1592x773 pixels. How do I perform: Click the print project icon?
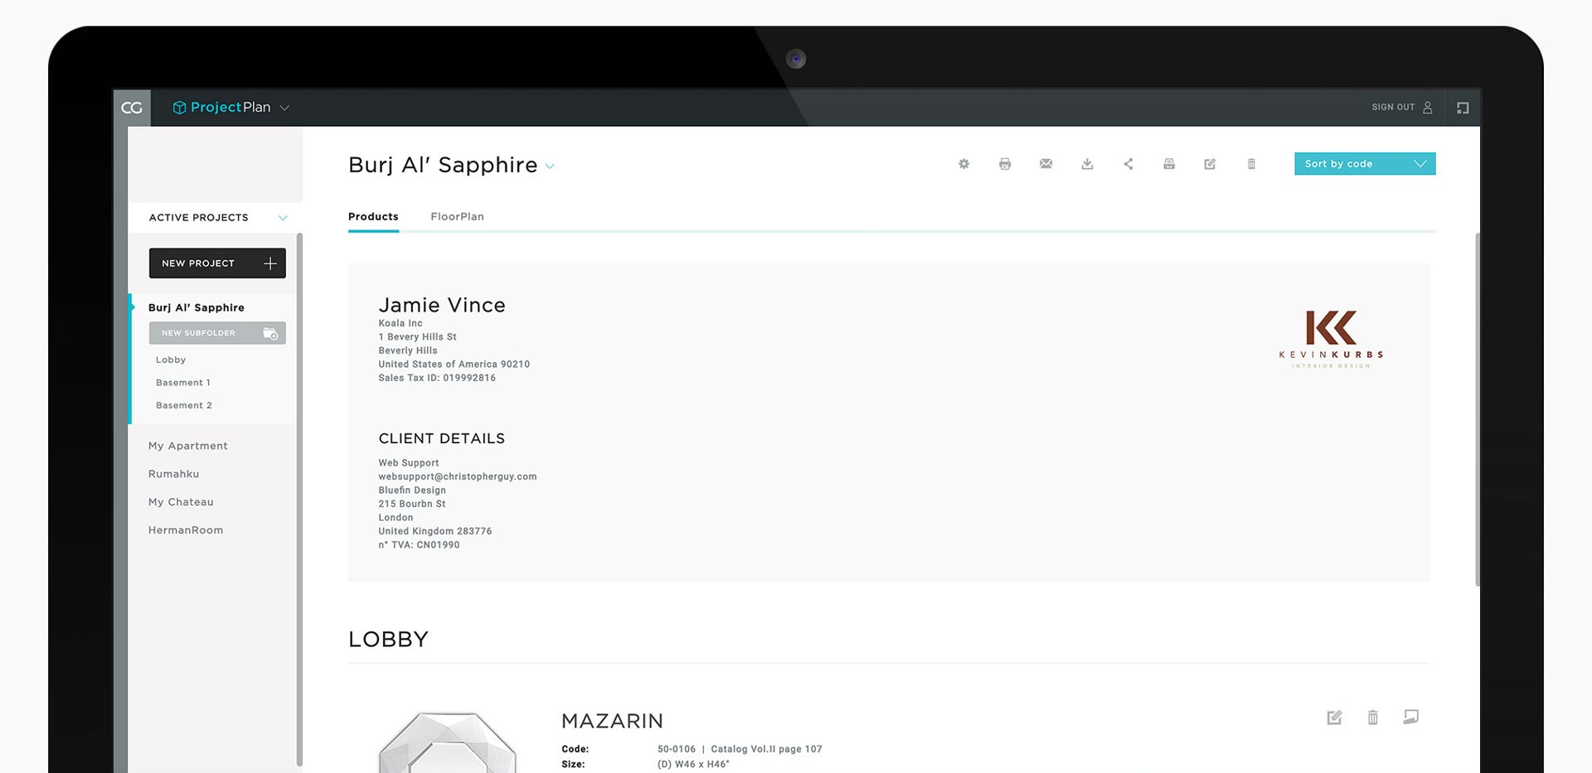[1005, 164]
